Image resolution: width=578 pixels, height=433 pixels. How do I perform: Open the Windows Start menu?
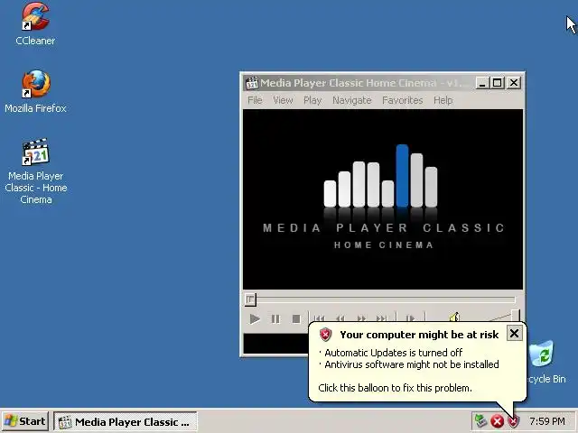(25, 421)
